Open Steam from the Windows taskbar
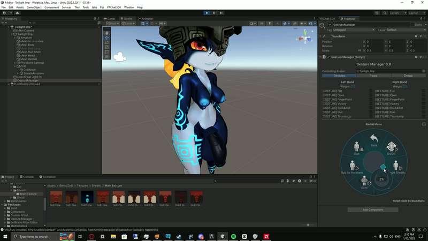 (x=179, y=236)
